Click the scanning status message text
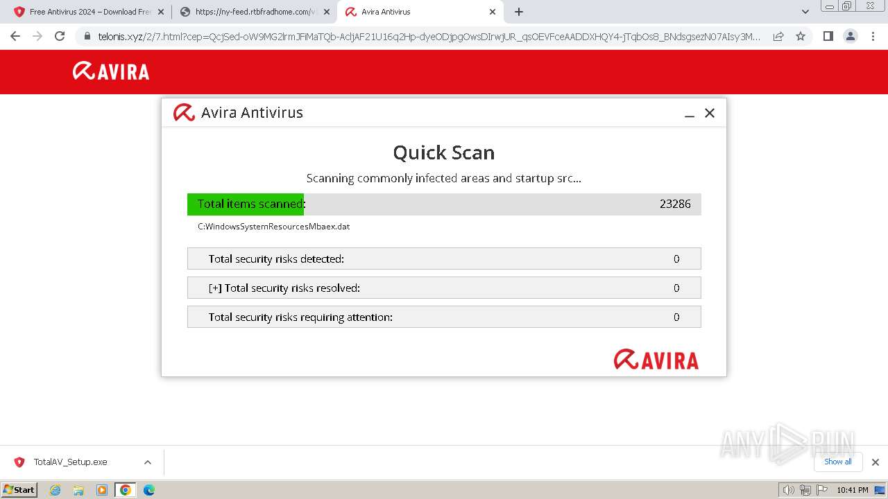The height and width of the screenshot is (499, 888). tap(444, 178)
